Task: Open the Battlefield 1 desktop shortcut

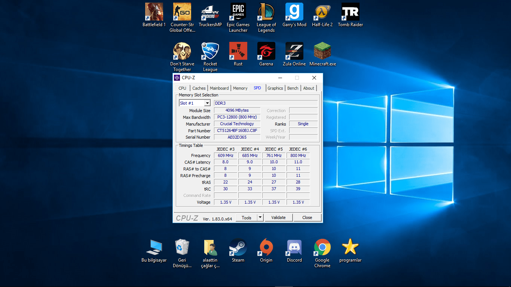Action: 154,12
